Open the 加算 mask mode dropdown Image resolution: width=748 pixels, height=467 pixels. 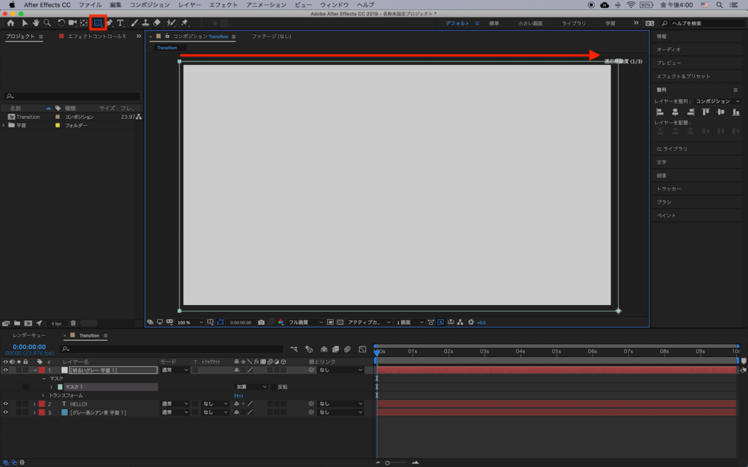point(251,387)
